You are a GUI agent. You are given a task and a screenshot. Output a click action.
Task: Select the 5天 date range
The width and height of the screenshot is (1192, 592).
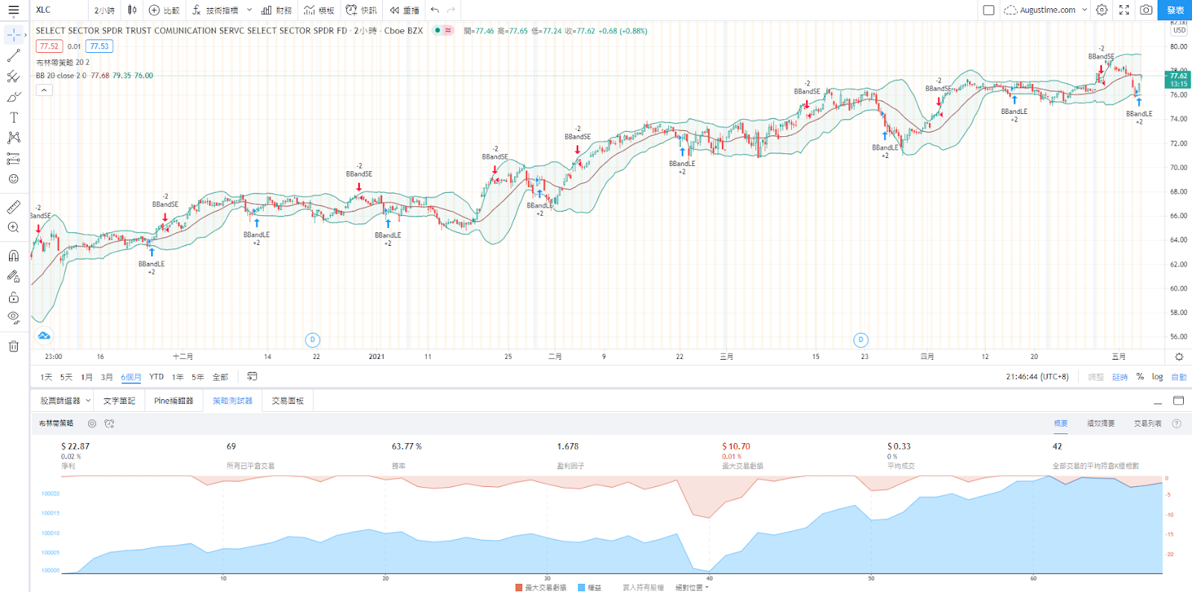click(66, 377)
